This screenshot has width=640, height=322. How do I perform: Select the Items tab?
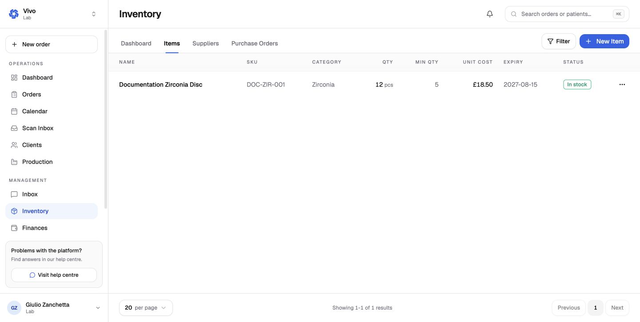coord(172,43)
